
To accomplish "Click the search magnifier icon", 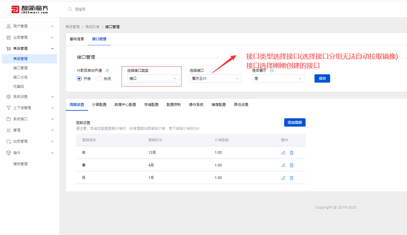I will [70, 9].
